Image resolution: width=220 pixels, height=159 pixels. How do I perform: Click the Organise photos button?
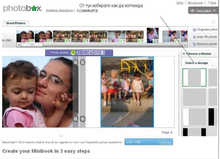coord(205,30)
